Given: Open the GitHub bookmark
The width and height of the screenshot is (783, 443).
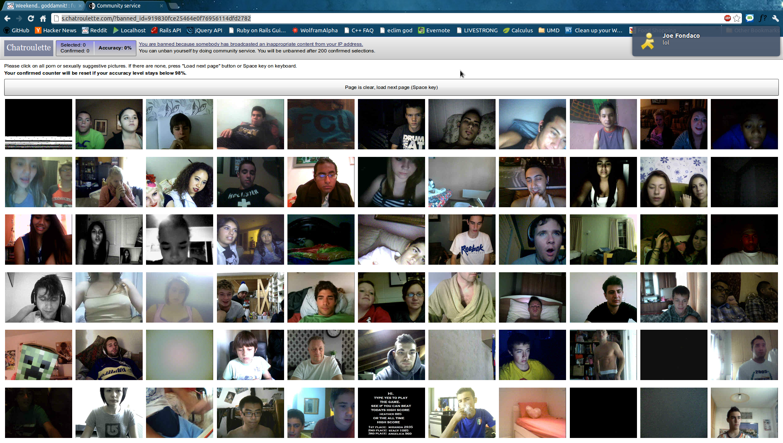Looking at the screenshot, I should (x=16, y=30).
